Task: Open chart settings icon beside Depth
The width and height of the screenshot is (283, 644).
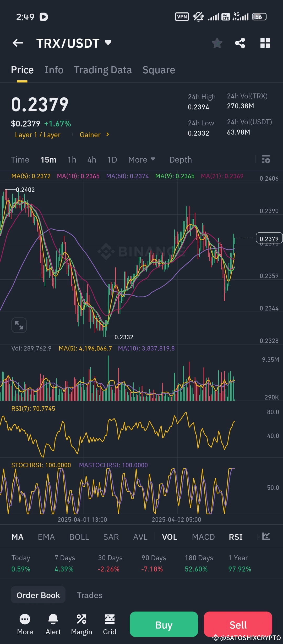Action: tap(266, 159)
